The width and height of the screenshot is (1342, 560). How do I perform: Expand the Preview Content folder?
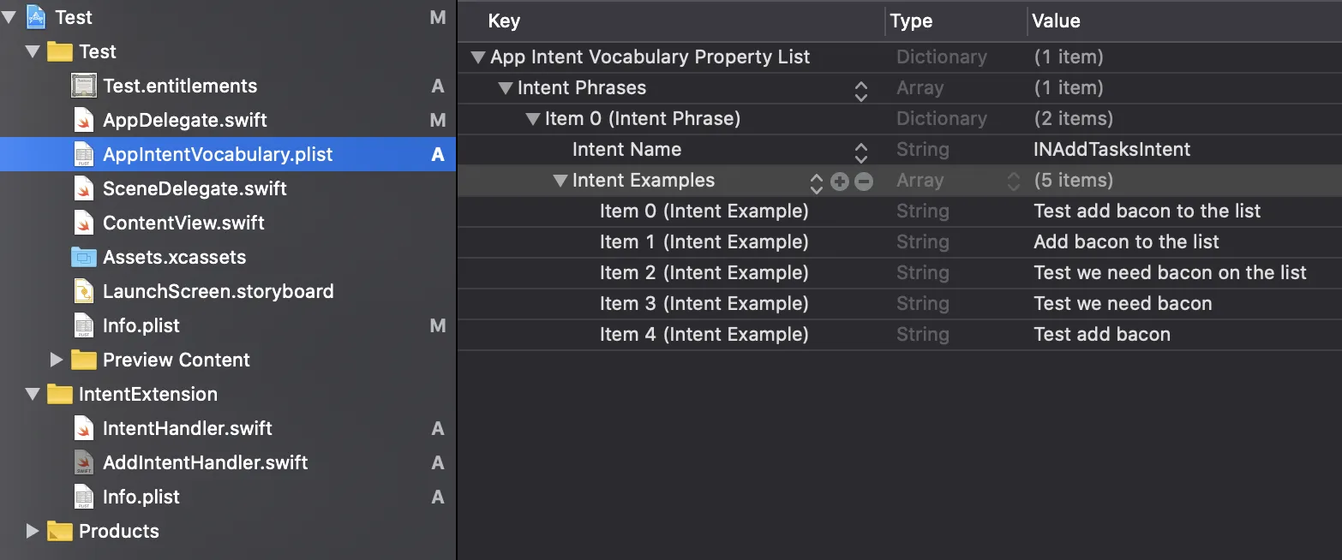[x=57, y=360]
